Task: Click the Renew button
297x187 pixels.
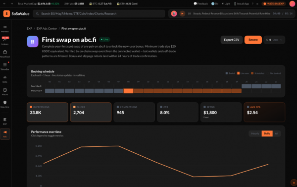Action: pos(253,40)
